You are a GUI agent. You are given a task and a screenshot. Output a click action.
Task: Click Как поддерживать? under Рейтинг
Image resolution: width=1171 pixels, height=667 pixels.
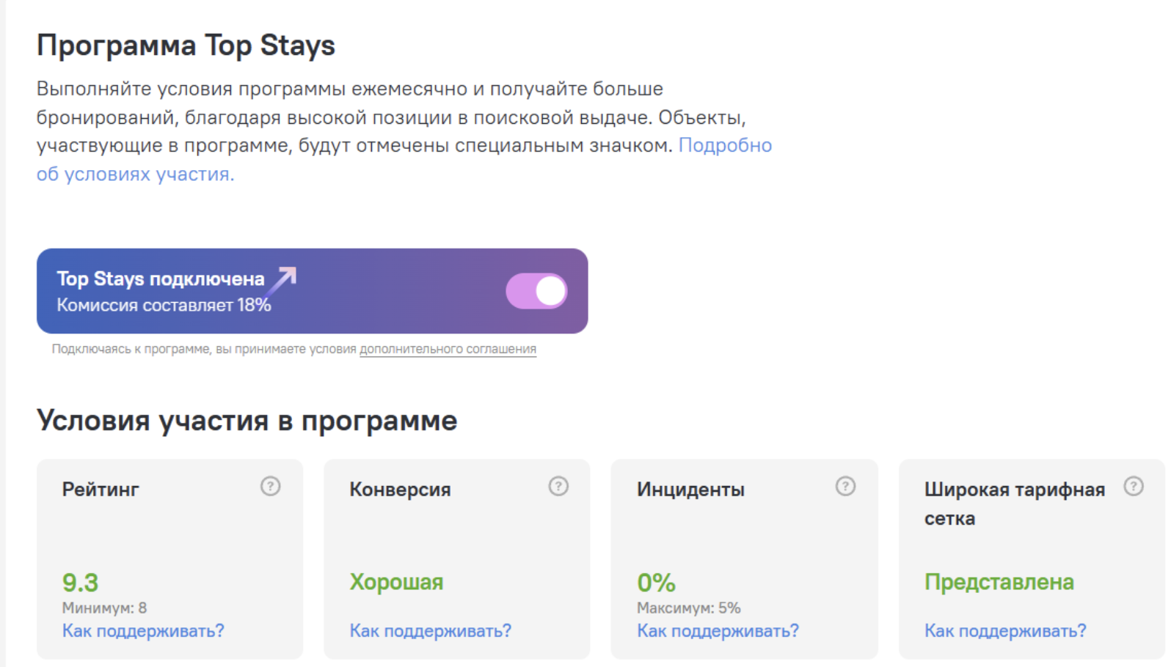point(143,630)
